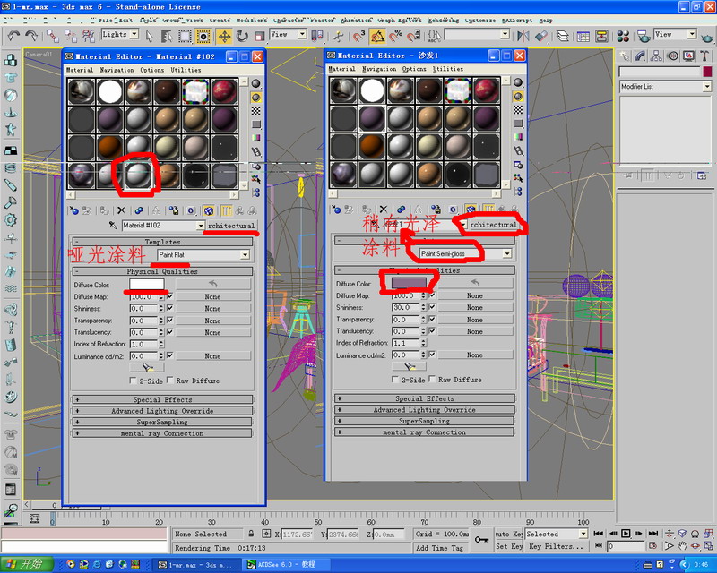This screenshot has height=573, width=717.
Task: Click the Mirror Selected Objects tool
Action: click(523, 36)
